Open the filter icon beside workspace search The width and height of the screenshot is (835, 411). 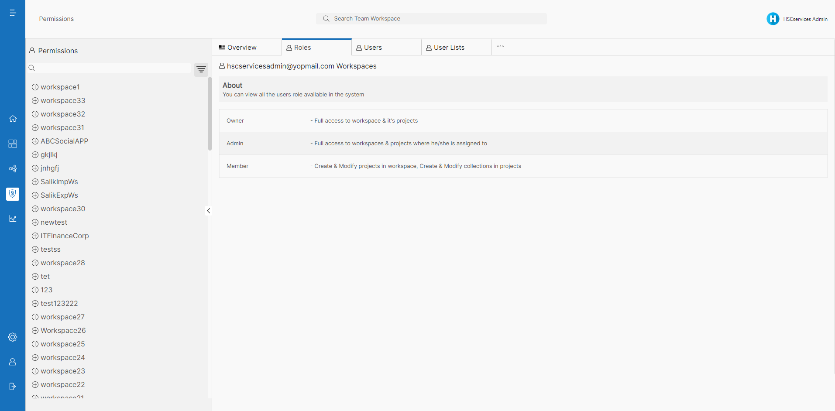(x=201, y=69)
